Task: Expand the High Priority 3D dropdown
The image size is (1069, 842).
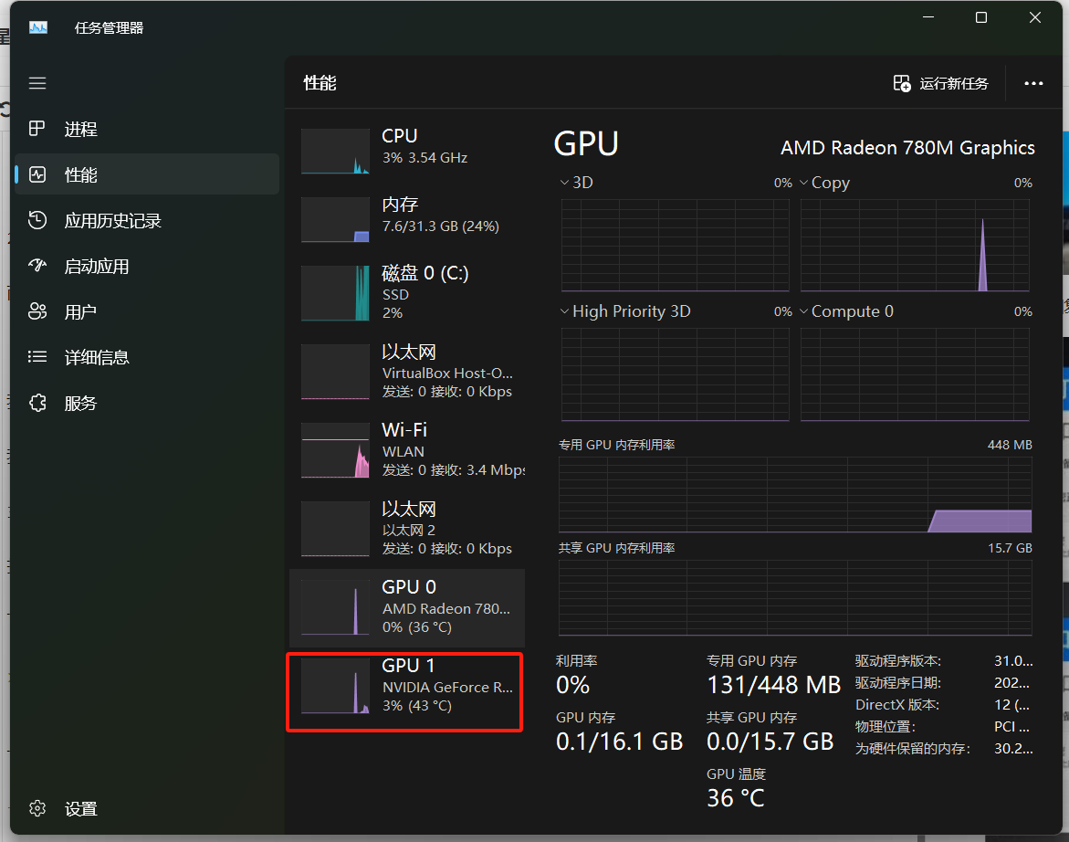Action: coord(566,311)
